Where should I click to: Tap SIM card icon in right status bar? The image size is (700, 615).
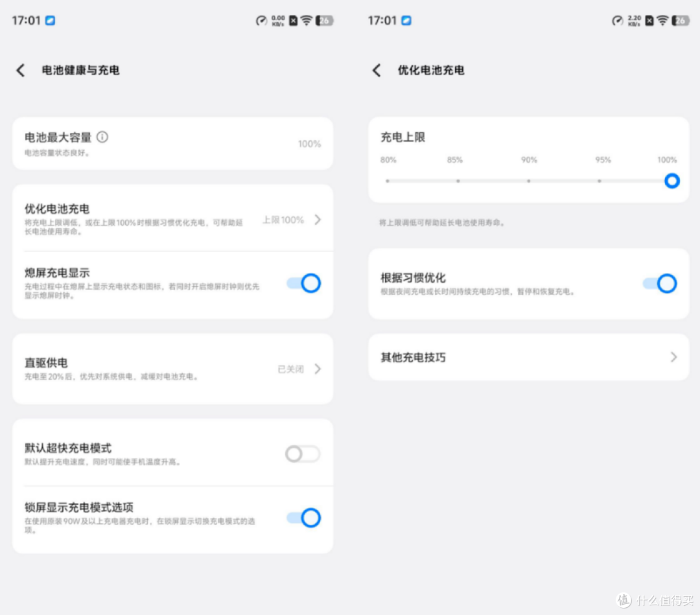[x=649, y=21]
